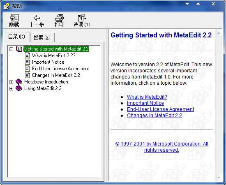Minimize the help window
The width and height of the screenshot is (226, 185).
point(187,4)
